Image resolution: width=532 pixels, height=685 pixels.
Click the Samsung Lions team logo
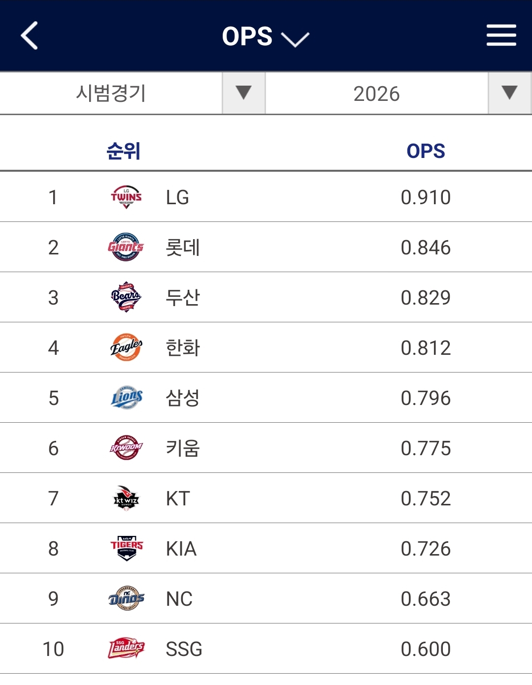coord(126,398)
